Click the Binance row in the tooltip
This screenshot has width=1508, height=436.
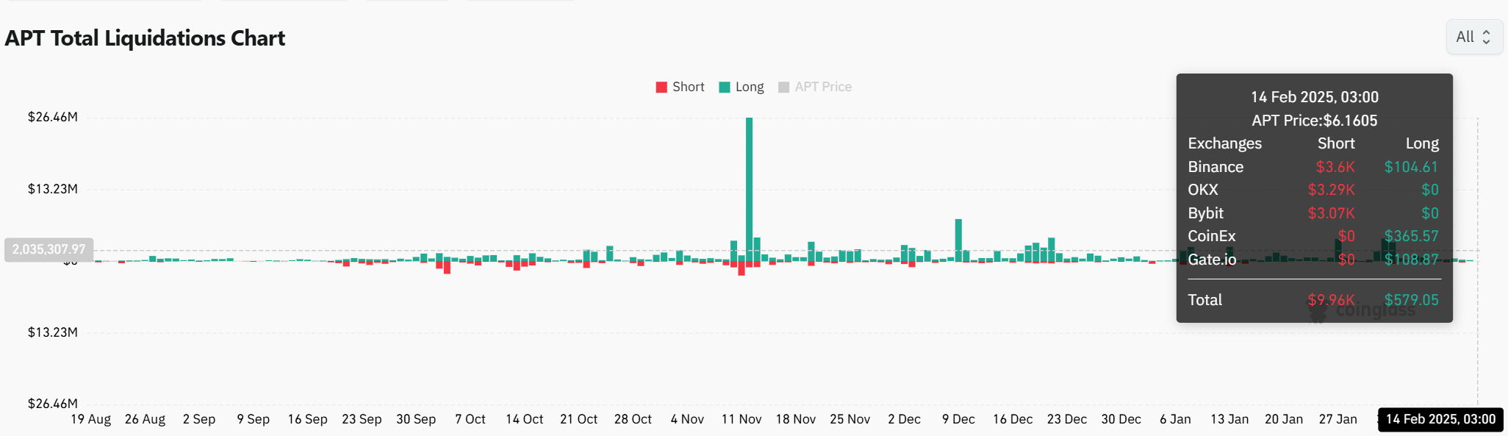pyautogui.click(x=1313, y=167)
